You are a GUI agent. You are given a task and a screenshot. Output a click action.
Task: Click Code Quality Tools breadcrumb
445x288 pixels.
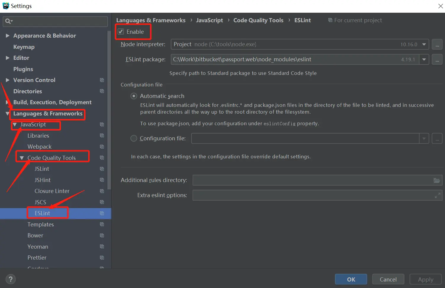258,20
